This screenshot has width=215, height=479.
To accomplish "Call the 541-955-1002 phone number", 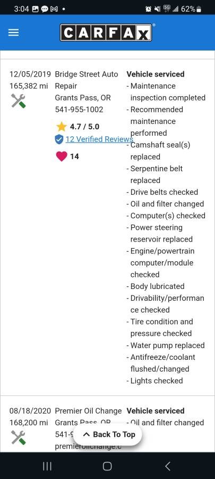I will click(x=79, y=110).
